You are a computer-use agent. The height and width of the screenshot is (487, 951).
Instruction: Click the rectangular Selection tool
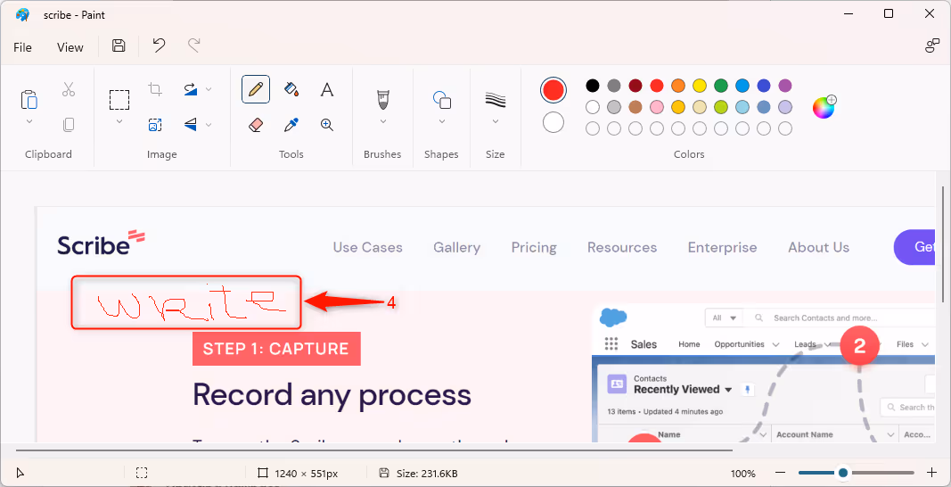[x=119, y=100]
